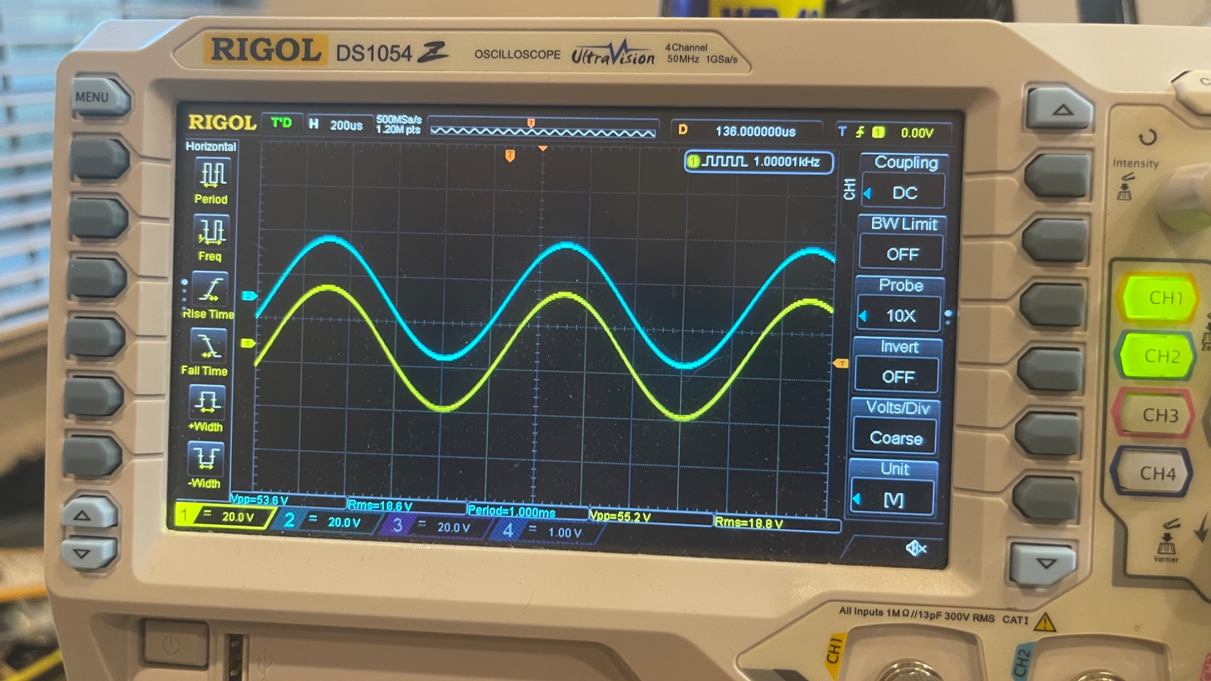
Task: Select the Fall Time measurement icon
Action: (x=209, y=345)
